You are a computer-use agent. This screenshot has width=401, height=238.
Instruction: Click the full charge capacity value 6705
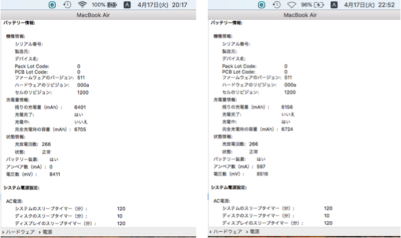coord(80,129)
